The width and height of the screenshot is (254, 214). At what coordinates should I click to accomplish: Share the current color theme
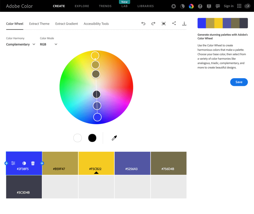[x=174, y=24]
